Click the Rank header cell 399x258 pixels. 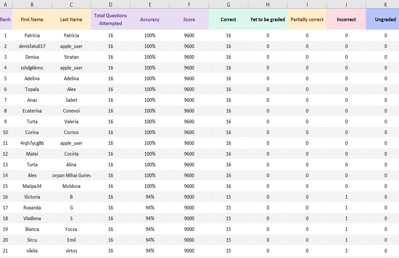[5, 20]
